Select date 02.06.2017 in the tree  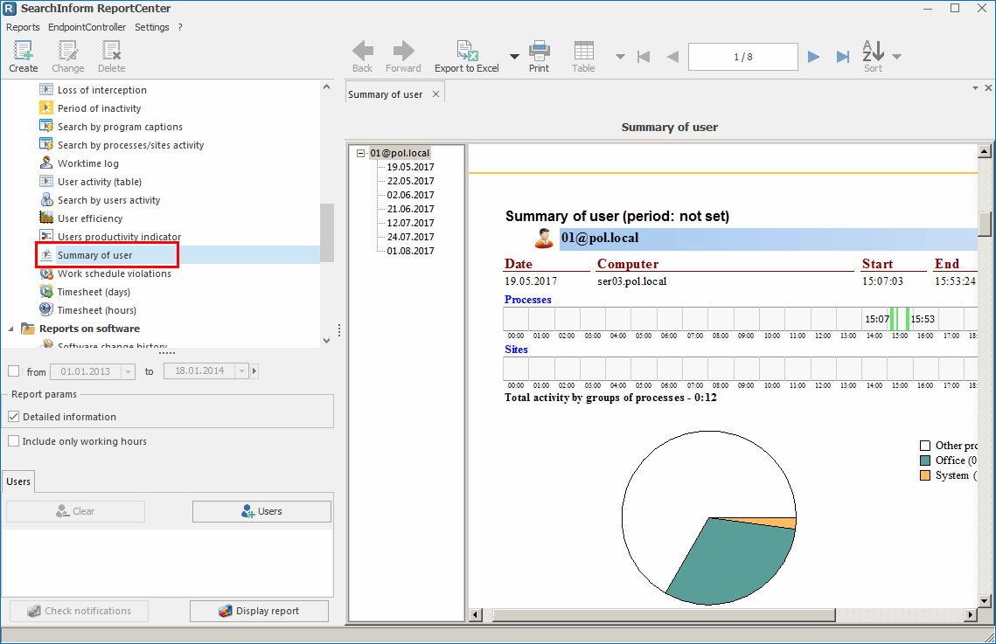point(410,195)
